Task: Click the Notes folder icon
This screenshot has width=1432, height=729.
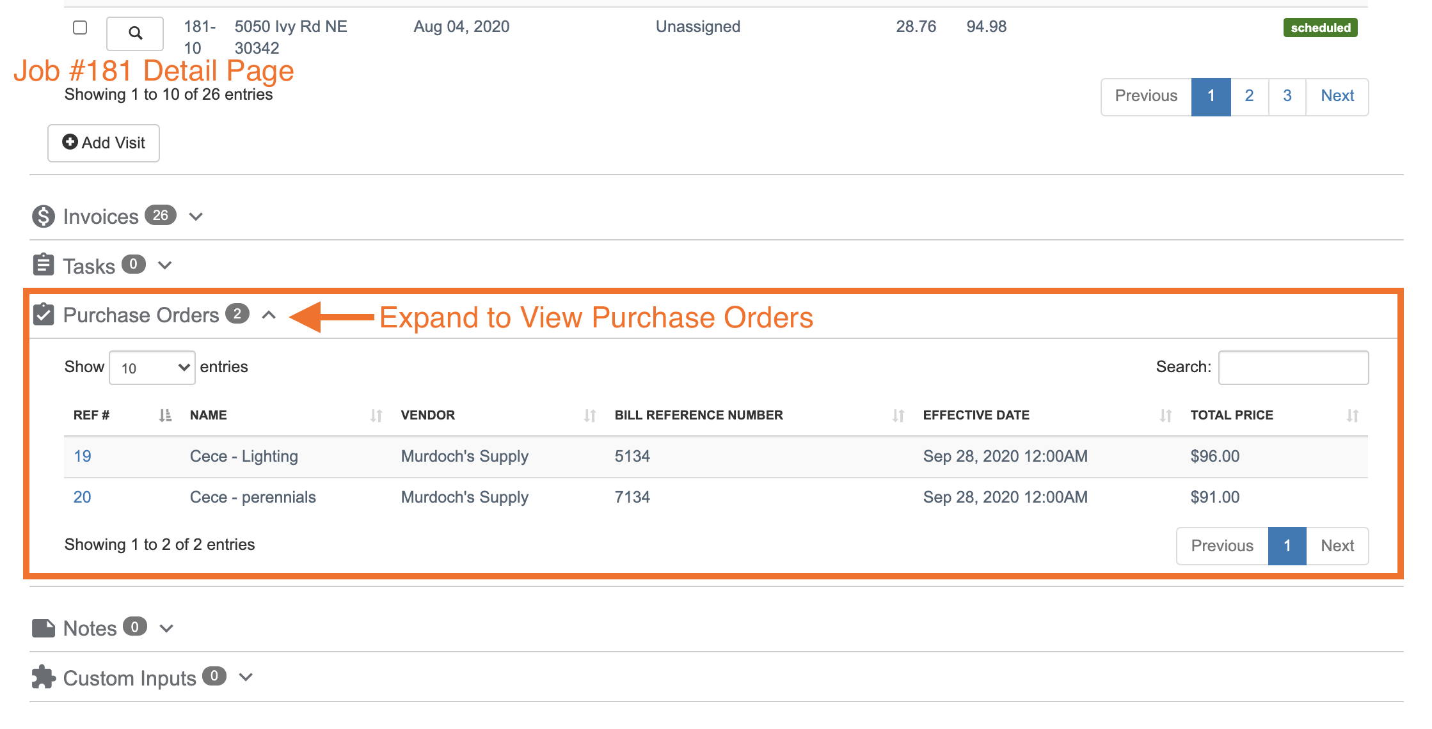Action: coord(44,628)
